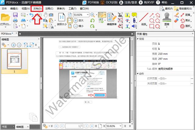The width and height of the screenshot is (195, 130).
Task: Add sound annotation speaker icon
Action: coord(134,26)
